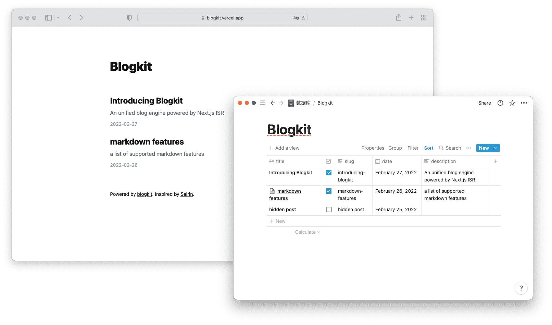Open Safari share icon
Screen dimensions: 552x325
[399, 17]
